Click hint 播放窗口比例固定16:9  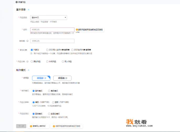(x=50, y=117)
